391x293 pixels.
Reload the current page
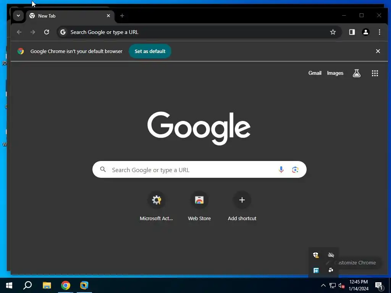(x=47, y=32)
